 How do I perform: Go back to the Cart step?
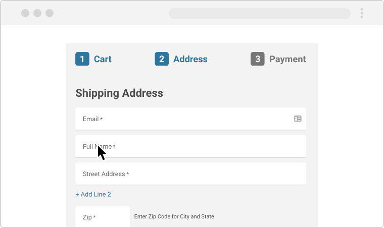[x=103, y=59]
